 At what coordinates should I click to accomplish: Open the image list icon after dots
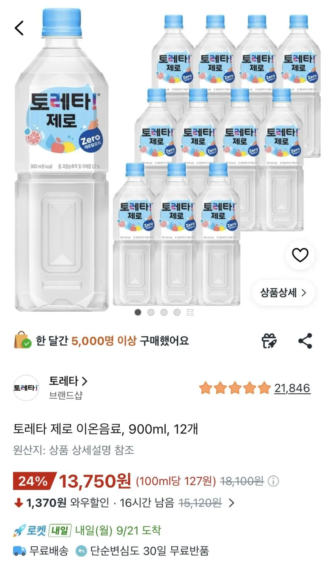(x=190, y=312)
